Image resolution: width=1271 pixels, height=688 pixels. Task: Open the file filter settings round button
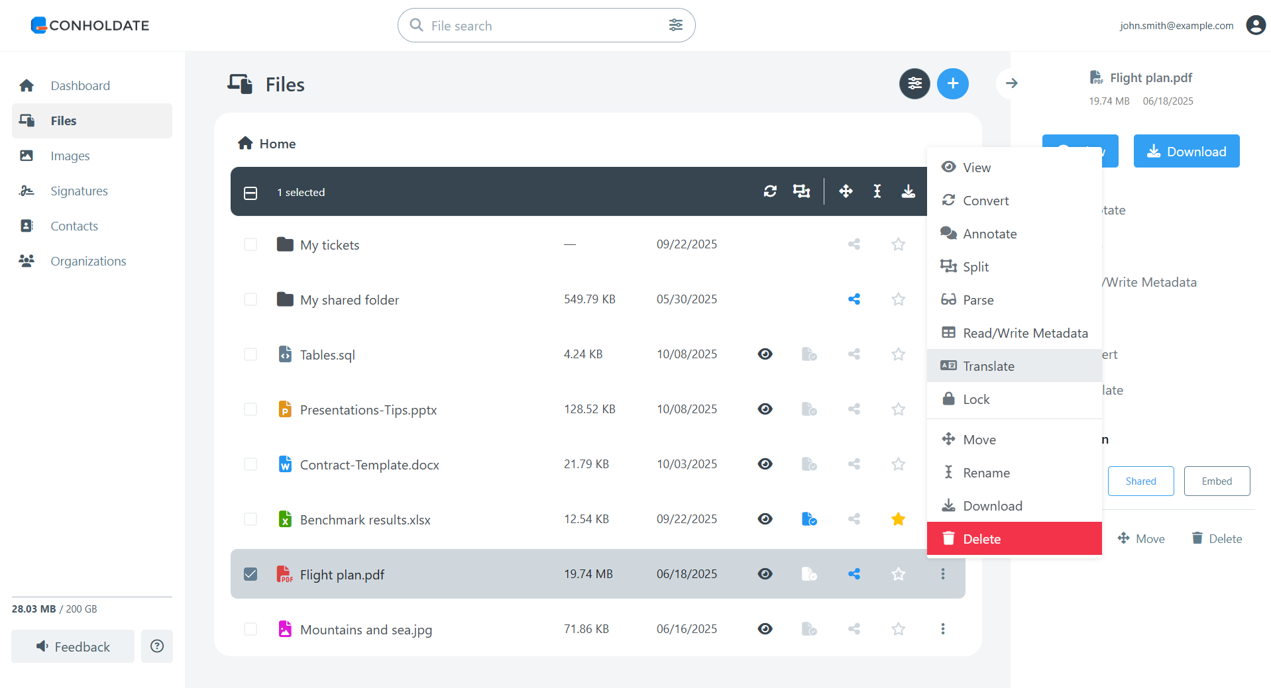(x=914, y=83)
